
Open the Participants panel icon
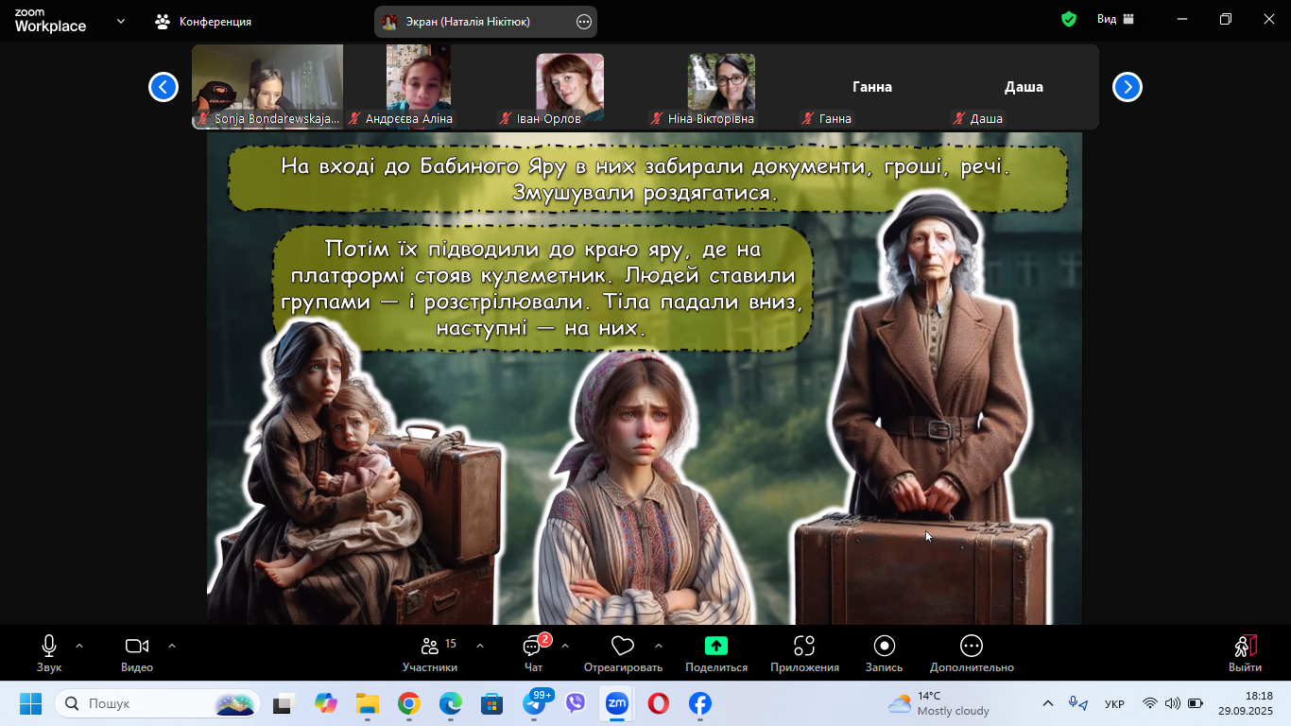click(430, 647)
